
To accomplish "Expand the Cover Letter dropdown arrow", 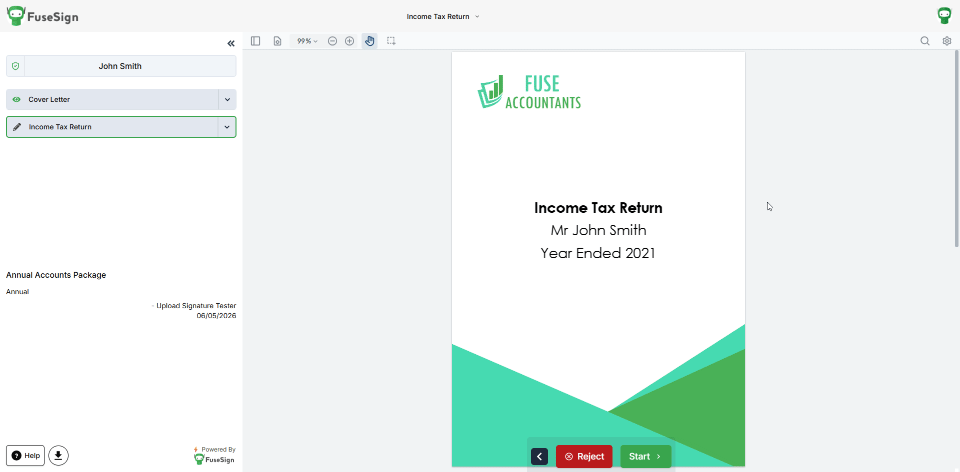I will tap(227, 99).
